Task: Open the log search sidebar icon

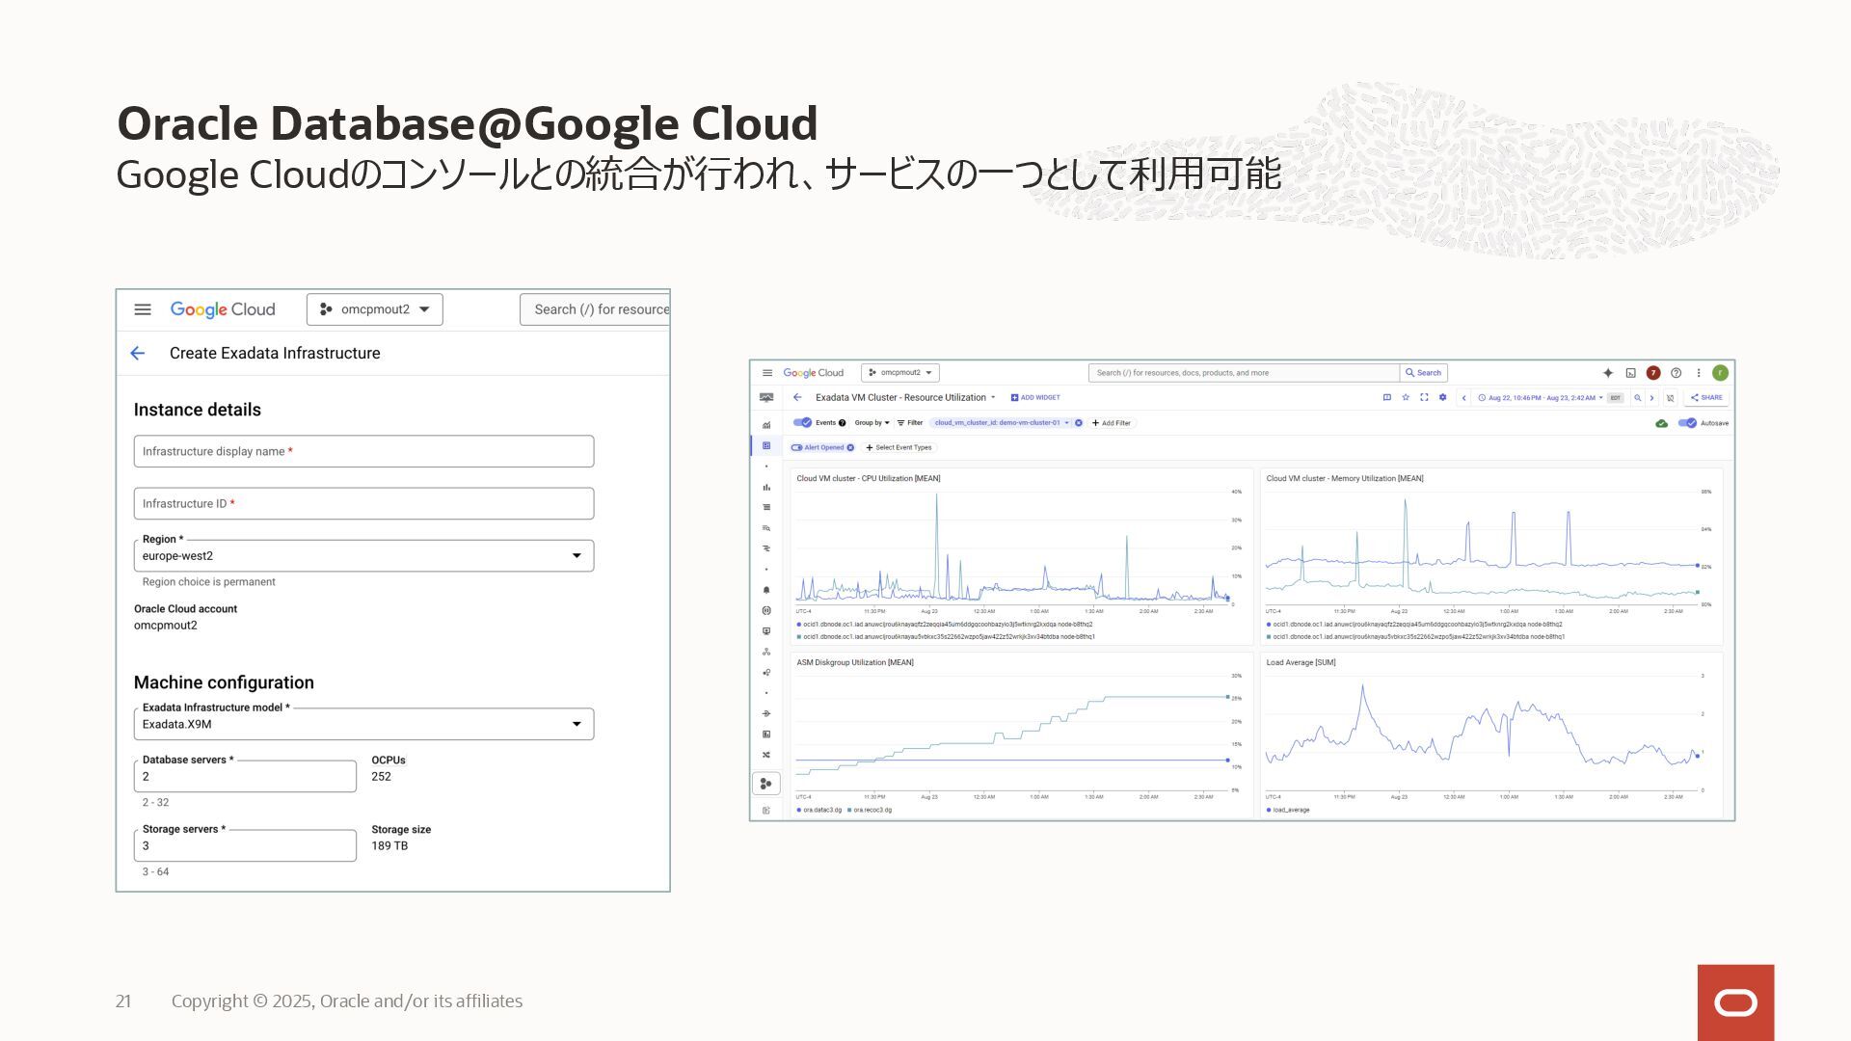Action: click(766, 528)
